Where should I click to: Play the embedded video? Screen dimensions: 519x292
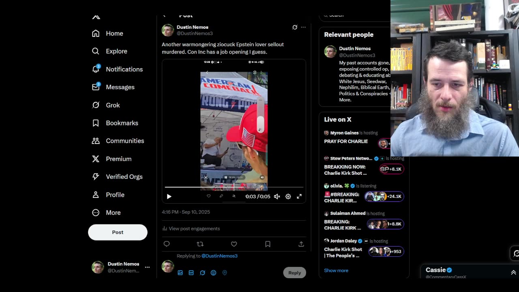pyautogui.click(x=169, y=196)
